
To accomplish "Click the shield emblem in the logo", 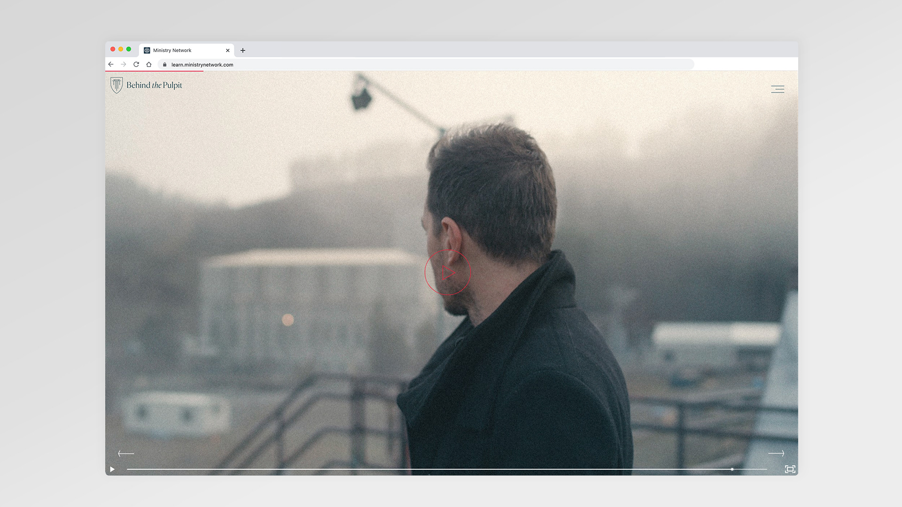I will point(117,85).
